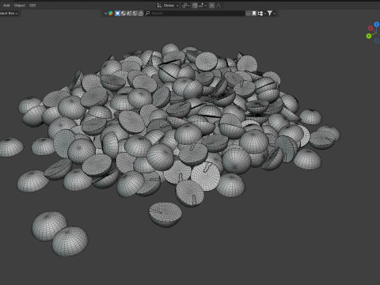Image resolution: width=380 pixels, height=285 pixels.
Task: Open the editor type dropdown chevron
Action: (105, 13)
